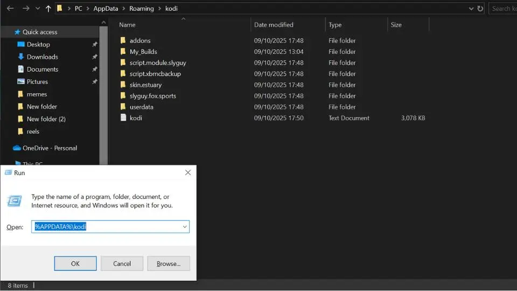Select Quick access in navigation pane
The width and height of the screenshot is (517, 291).
[x=39, y=32]
